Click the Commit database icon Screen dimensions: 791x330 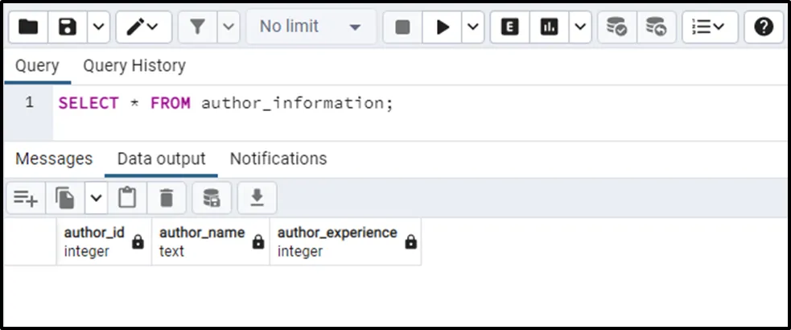(616, 27)
